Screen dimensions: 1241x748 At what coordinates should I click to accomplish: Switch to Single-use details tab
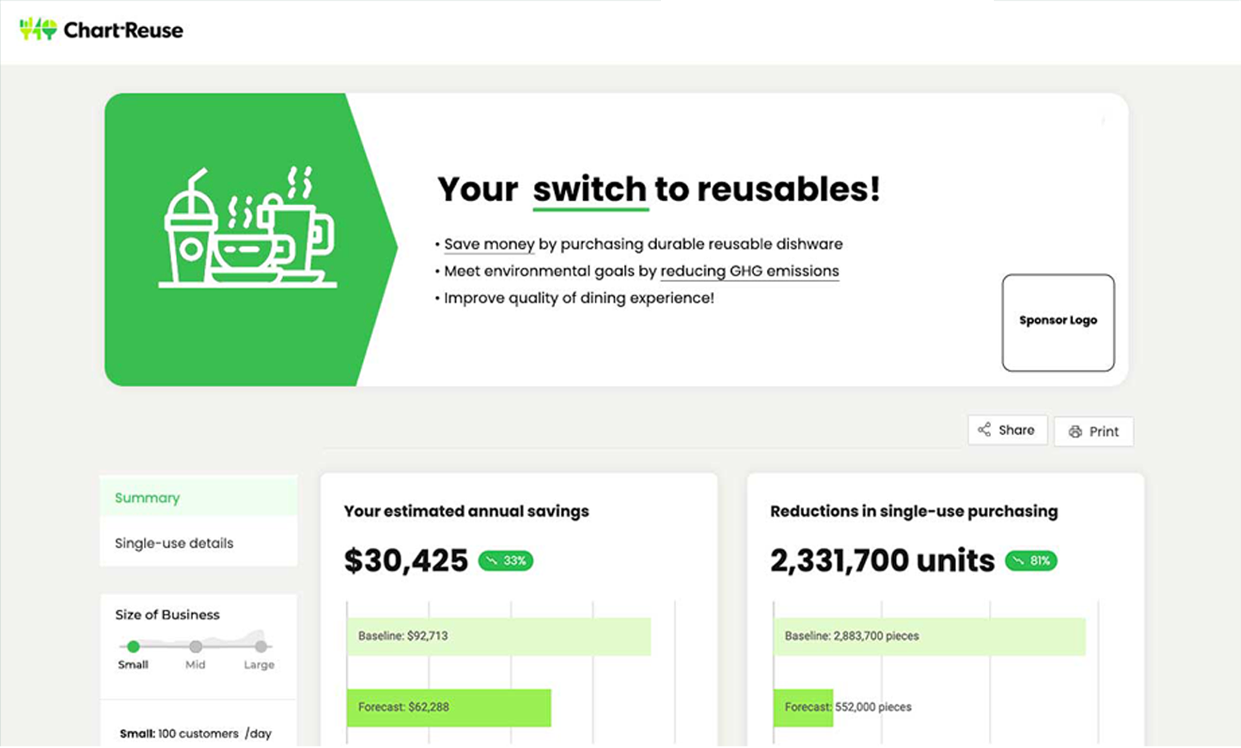[199, 543]
